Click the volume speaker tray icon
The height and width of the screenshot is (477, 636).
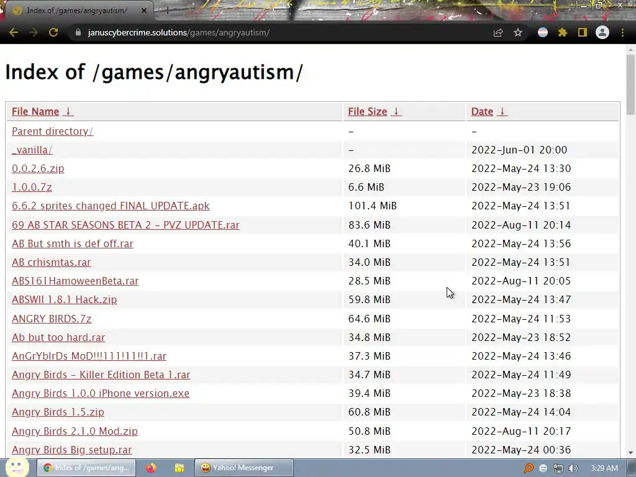click(573, 468)
